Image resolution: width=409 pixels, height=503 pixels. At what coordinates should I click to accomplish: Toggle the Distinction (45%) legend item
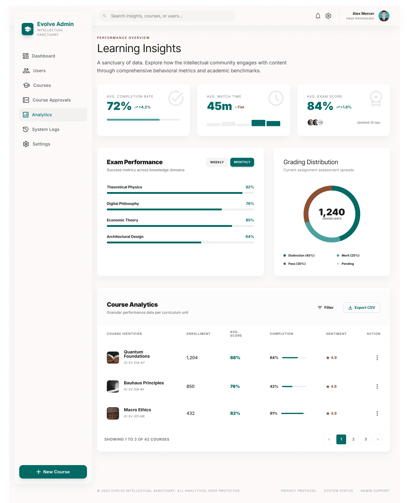[299, 255]
